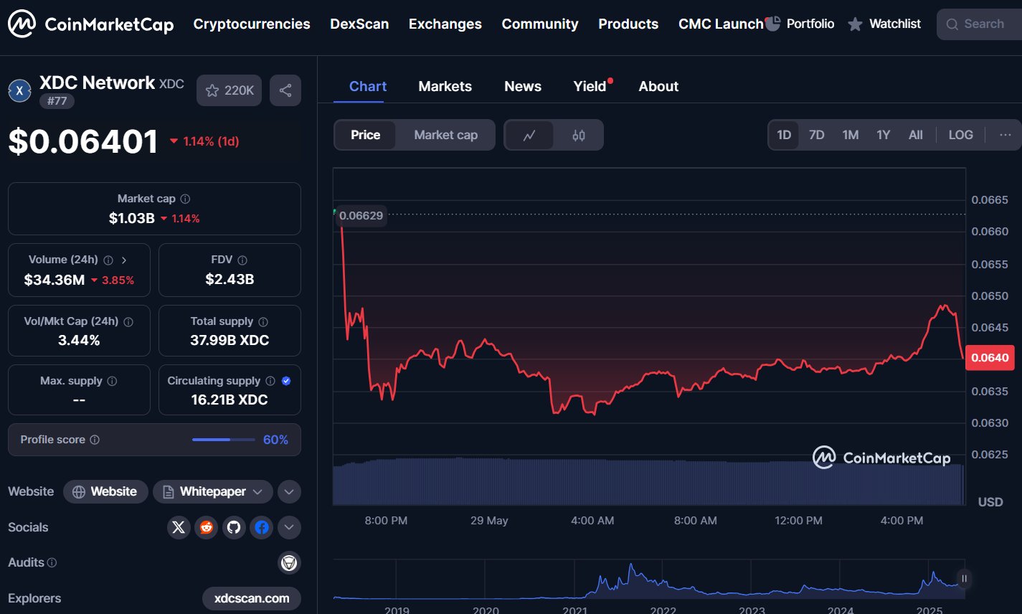
Task: Open Community menu
Action: coord(540,24)
